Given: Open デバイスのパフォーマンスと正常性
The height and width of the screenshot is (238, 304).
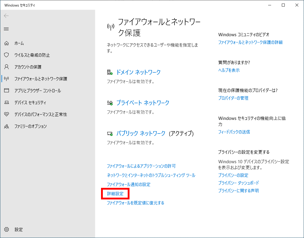Looking at the screenshot, I should click(x=41, y=114).
